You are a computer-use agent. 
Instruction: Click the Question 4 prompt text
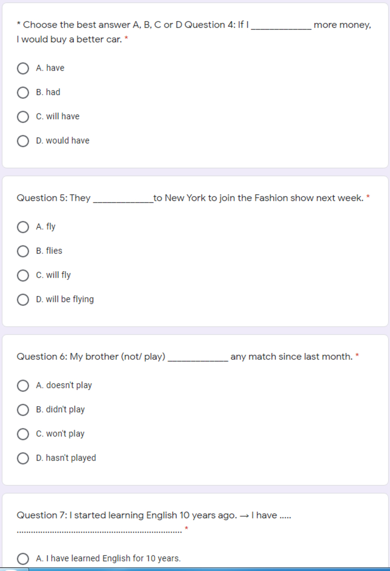pyautogui.click(x=194, y=32)
